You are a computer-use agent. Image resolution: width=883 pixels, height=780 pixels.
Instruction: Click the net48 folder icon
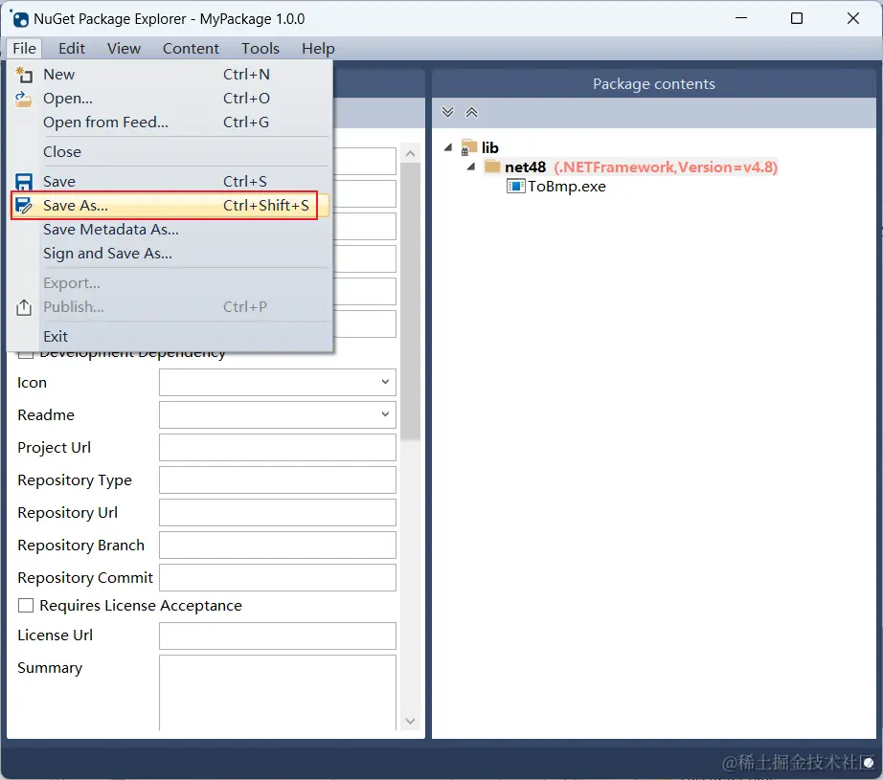[x=493, y=167]
